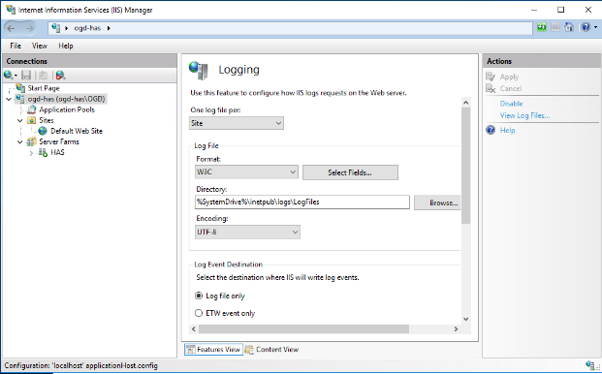Click the Back navigation arrow
Viewport: 602px width, 374px height.
tap(11, 28)
